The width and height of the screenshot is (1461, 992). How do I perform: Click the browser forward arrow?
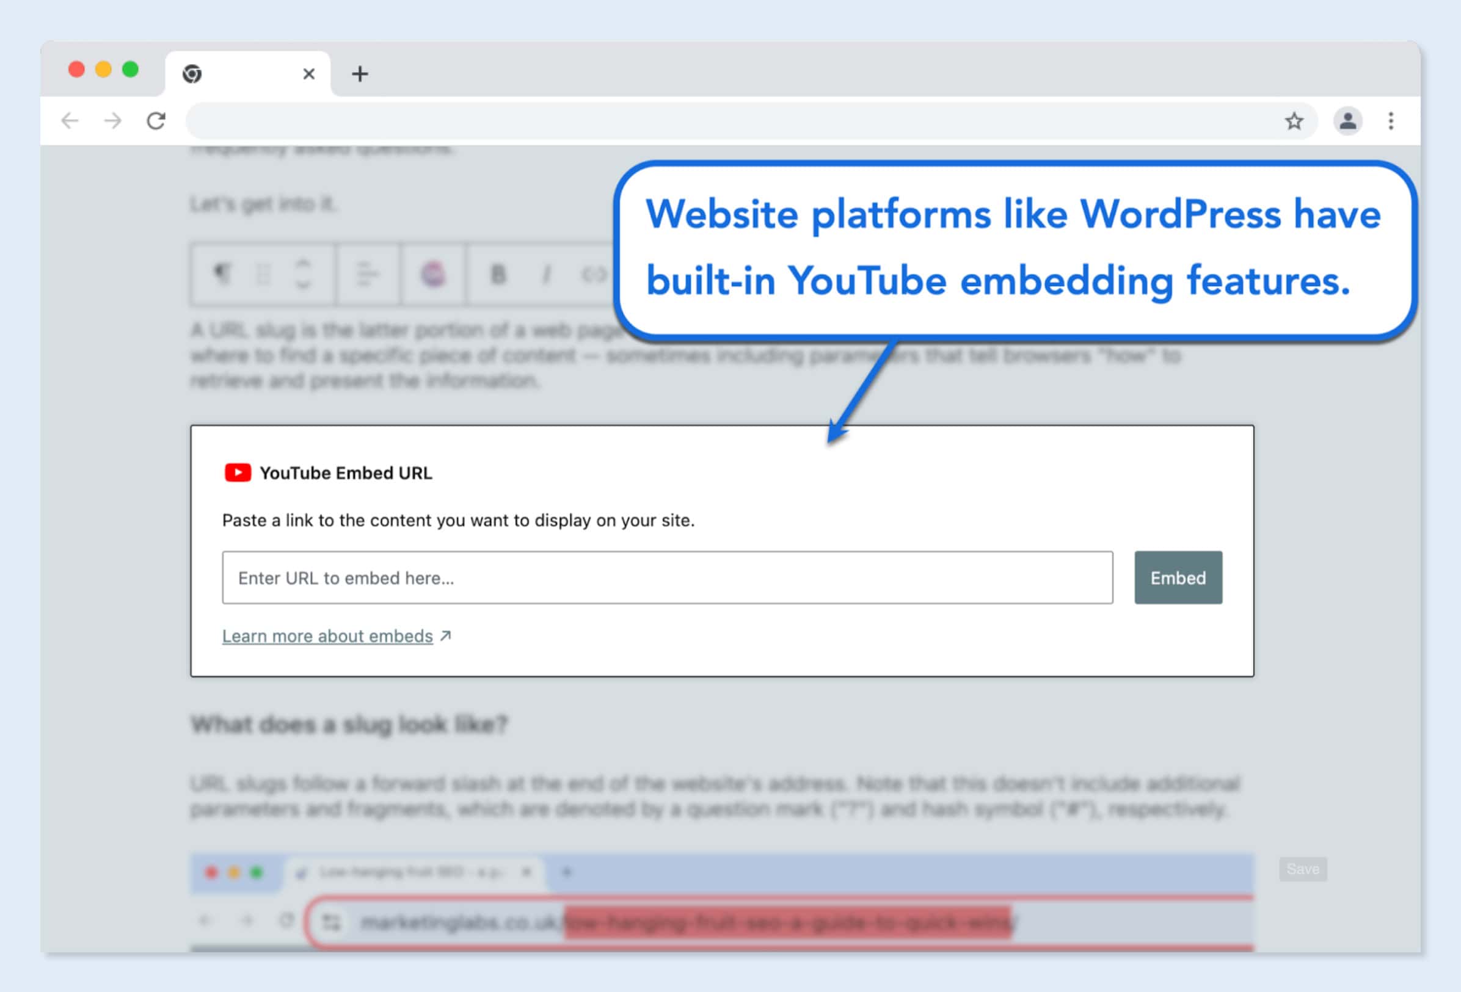(112, 121)
